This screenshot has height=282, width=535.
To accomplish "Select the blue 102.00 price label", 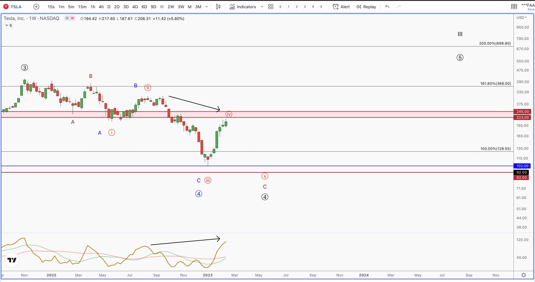I will point(522,166).
